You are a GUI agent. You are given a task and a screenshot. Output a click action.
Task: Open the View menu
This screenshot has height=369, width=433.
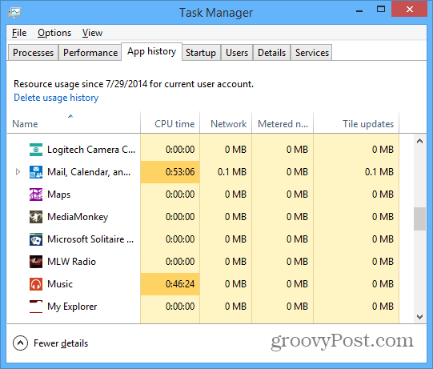92,33
